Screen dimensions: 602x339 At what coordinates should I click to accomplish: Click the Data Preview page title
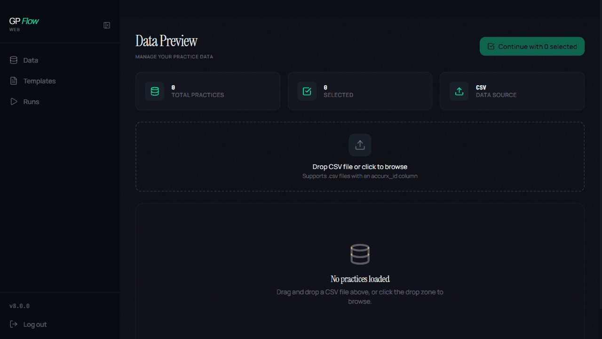pyautogui.click(x=166, y=41)
